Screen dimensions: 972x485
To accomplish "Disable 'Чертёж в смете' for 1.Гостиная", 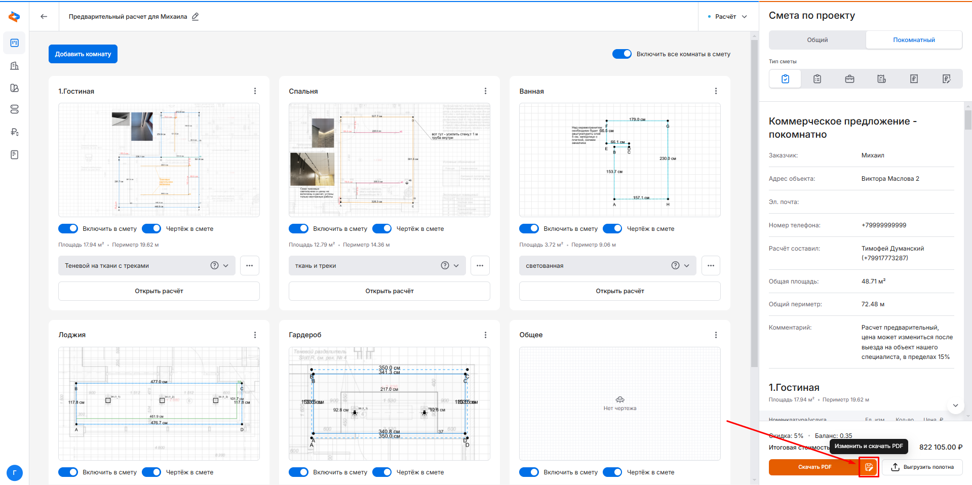I will click(151, 229).
